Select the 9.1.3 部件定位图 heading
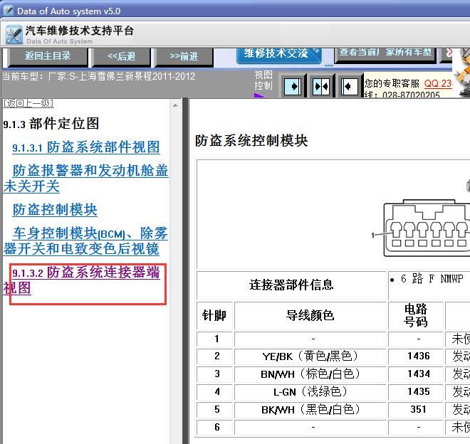 coord(51,123)
